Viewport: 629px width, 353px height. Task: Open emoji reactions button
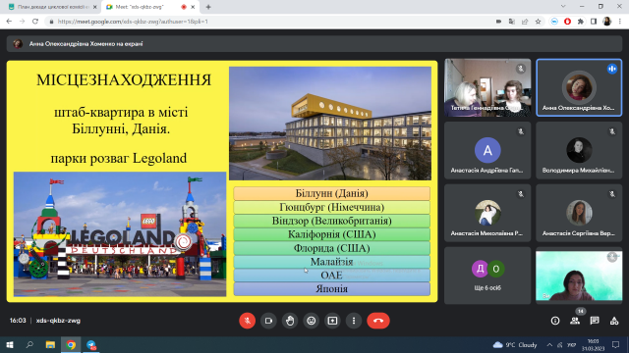coord(312,321)
